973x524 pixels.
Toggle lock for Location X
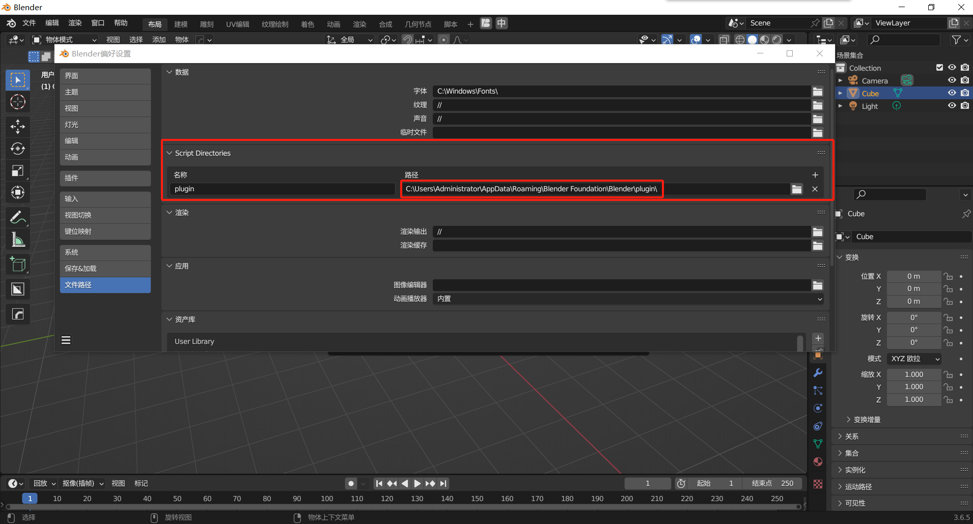pos(948,276)
